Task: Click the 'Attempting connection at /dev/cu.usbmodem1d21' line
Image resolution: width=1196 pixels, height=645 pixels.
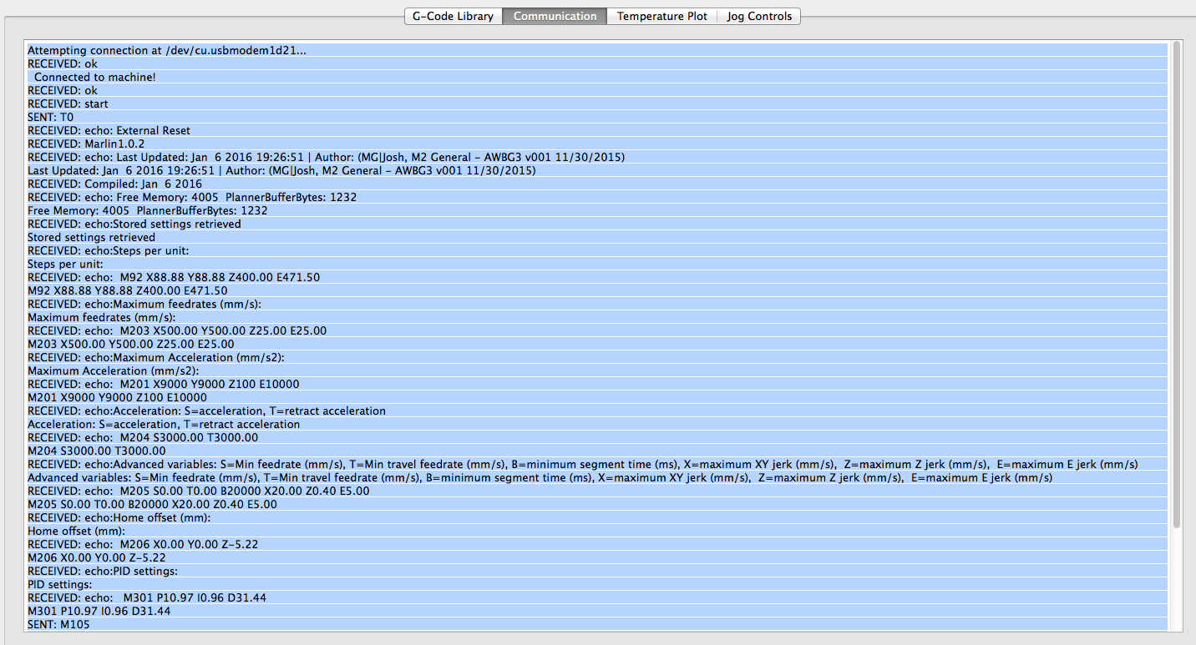Action: click(167, 51)
